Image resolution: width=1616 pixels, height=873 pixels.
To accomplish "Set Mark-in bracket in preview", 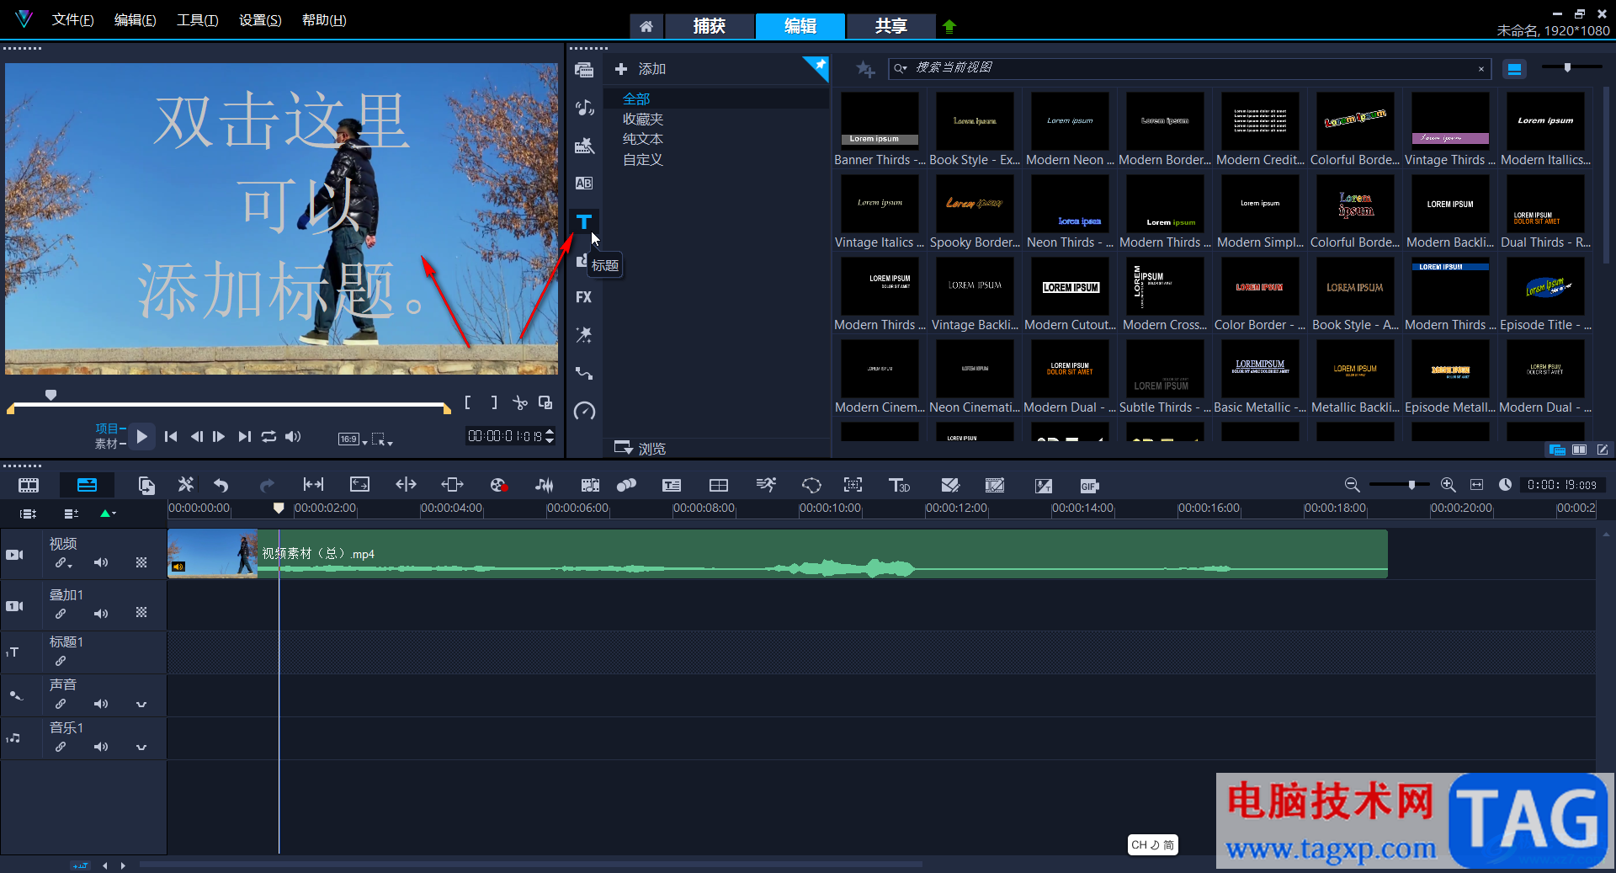I will coord(468,403).
